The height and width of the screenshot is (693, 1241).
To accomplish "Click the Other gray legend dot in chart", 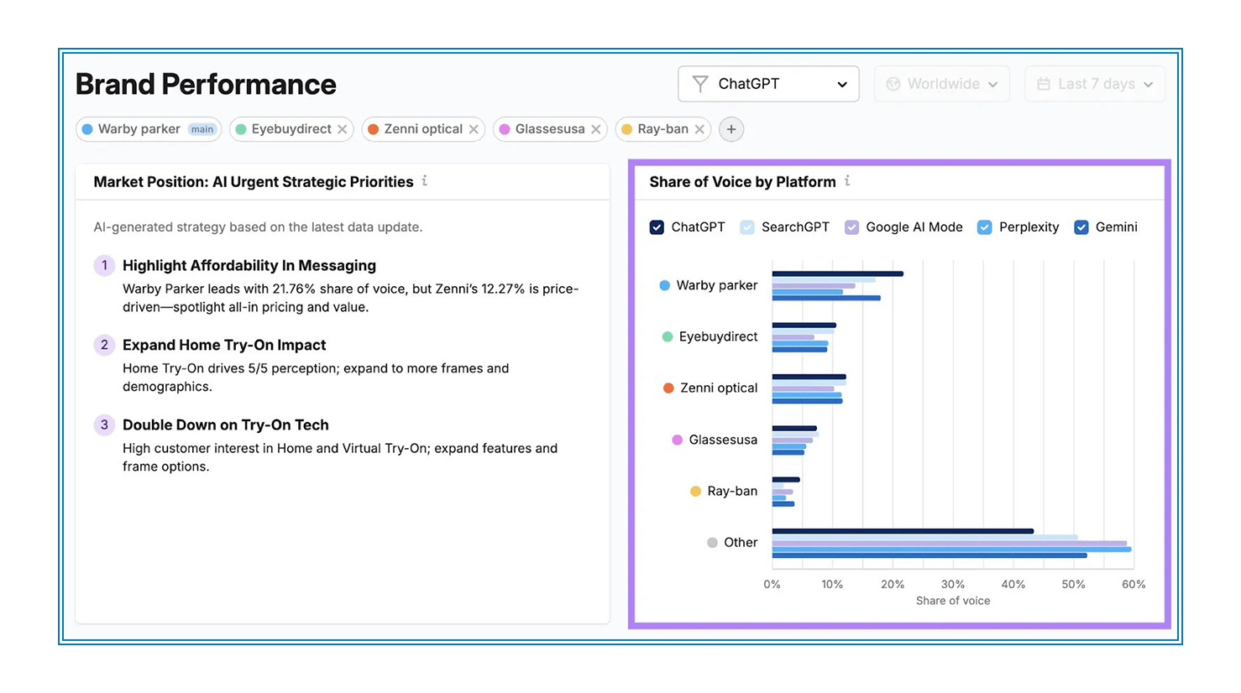I will click(712, 543).
